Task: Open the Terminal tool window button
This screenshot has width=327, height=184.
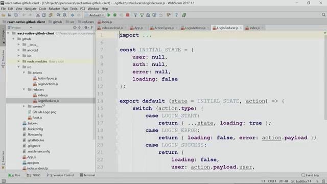Action: 87,175
